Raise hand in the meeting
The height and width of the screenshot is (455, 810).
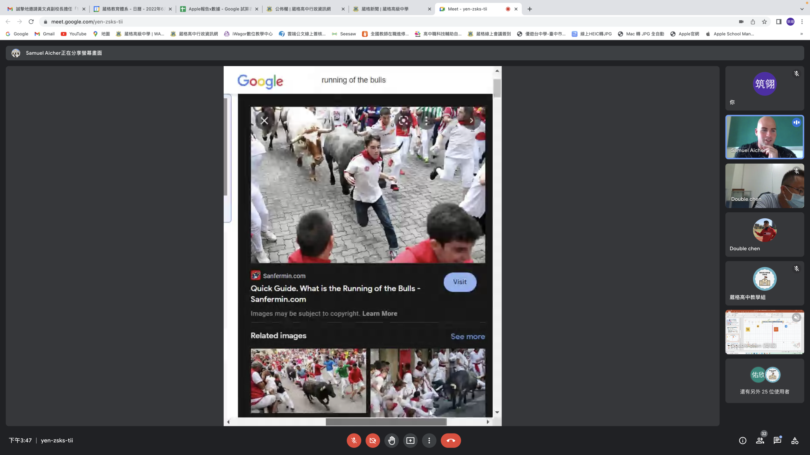tap(391, 440)
